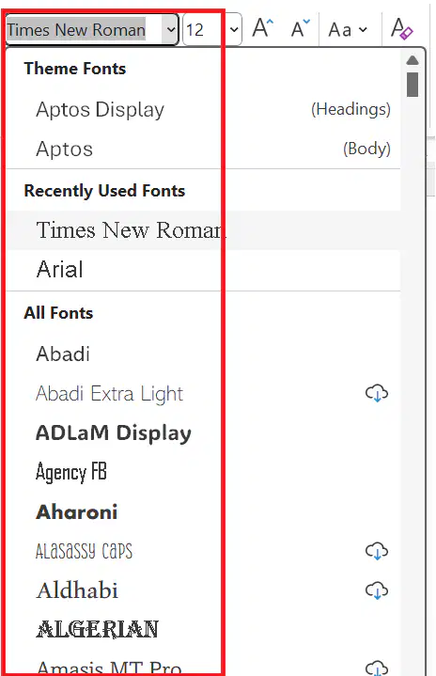This screenshot has width=436, height=676.
Task: Choose Arial from recently used fonts
Action: coord(203,270)
